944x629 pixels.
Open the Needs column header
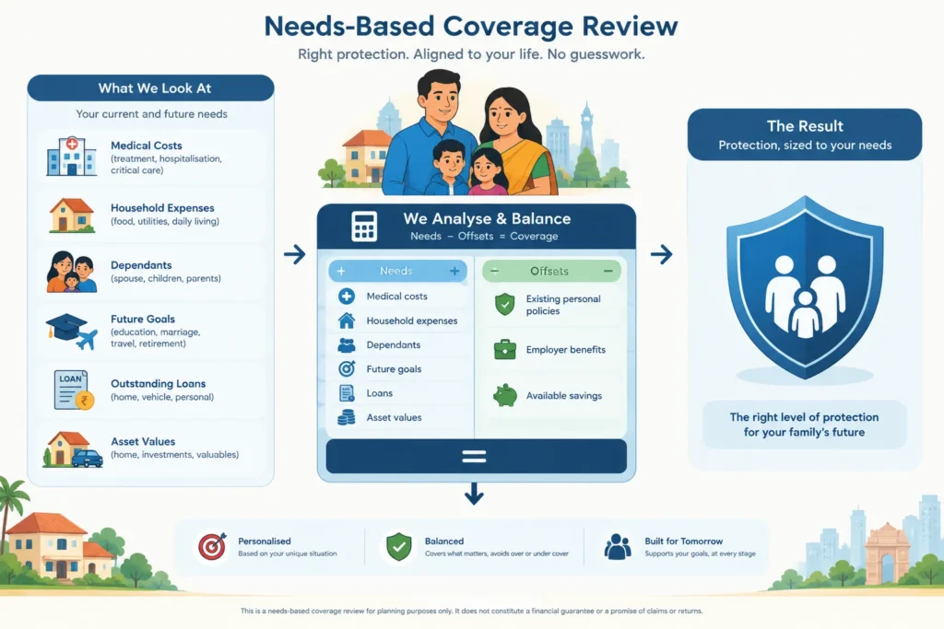coord(397,271)
